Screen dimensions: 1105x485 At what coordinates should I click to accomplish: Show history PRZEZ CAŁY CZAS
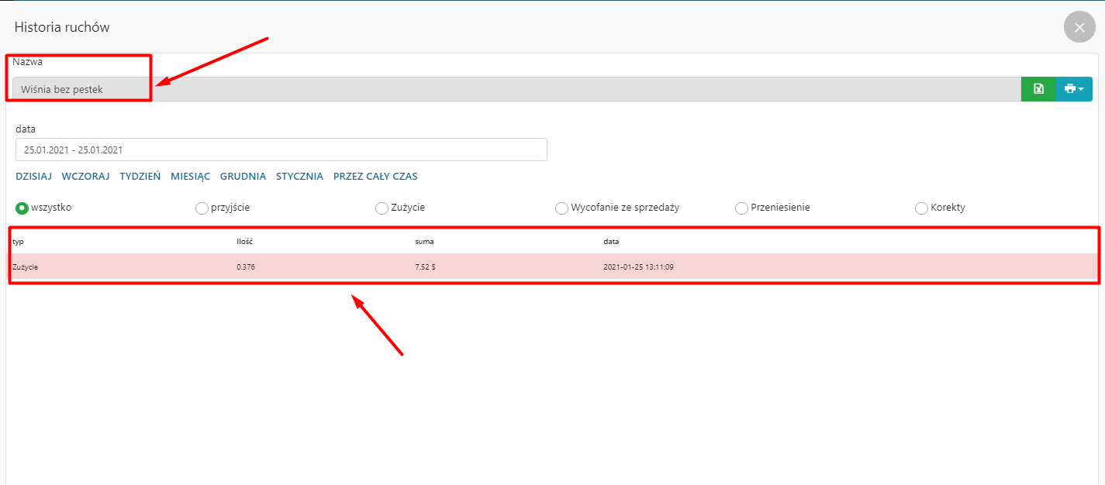coord(375,177)
